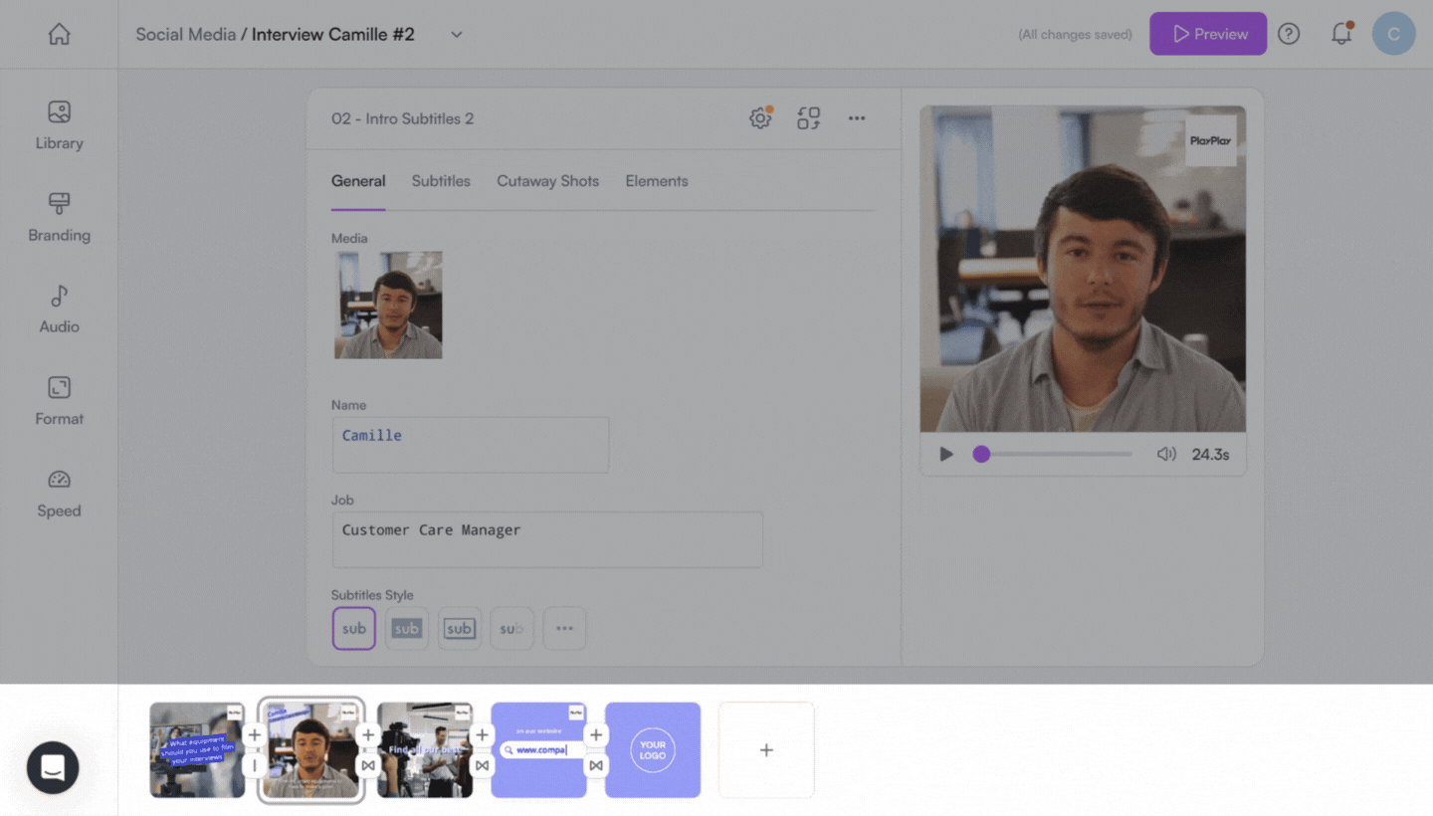Switch to the Cutaway Shots tab
The height and width of the screenshot is (816, 1433).
(x=547, y=181)
